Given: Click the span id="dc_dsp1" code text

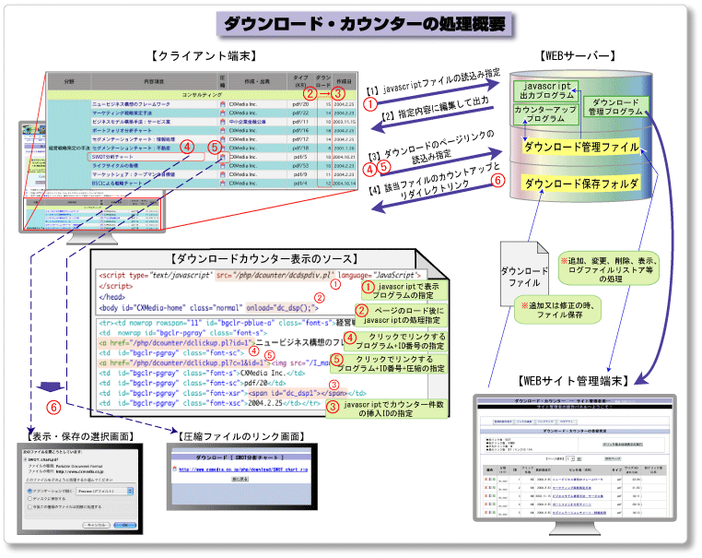Looking at the screenshot, I should pyautogui.click(x=298, y=393).
